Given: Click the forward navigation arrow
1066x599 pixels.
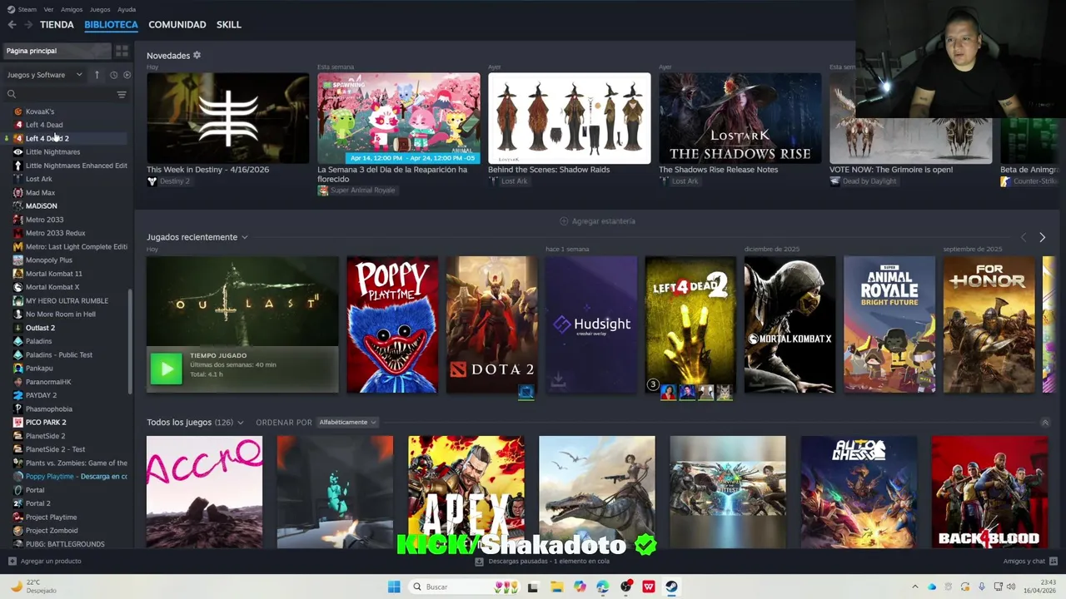Looking at the screenshot, I should 28,25.
